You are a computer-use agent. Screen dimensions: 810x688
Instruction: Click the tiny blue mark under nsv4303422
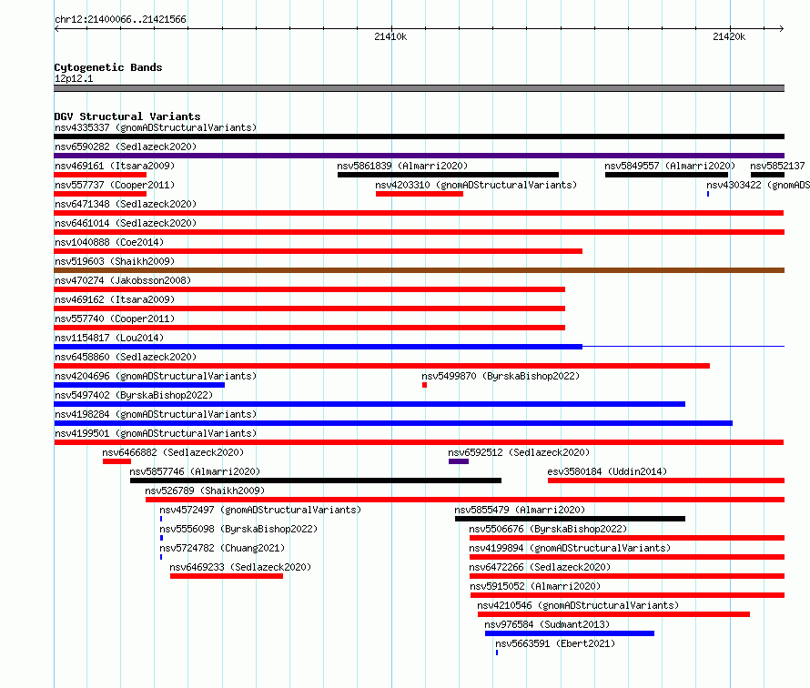pyautogui.click(x=708, y=194)
